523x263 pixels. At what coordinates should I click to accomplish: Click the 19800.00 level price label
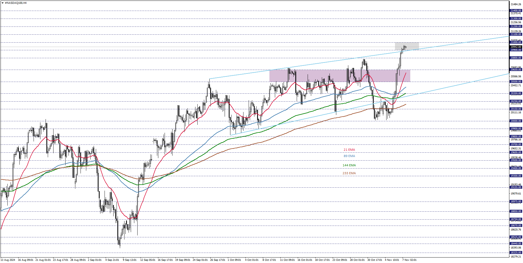[x=516, y=137]
